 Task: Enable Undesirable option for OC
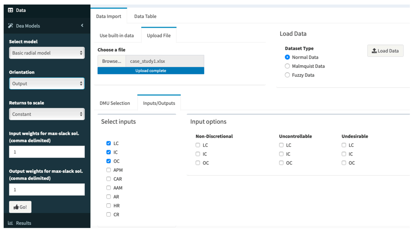tap(344, 163)
